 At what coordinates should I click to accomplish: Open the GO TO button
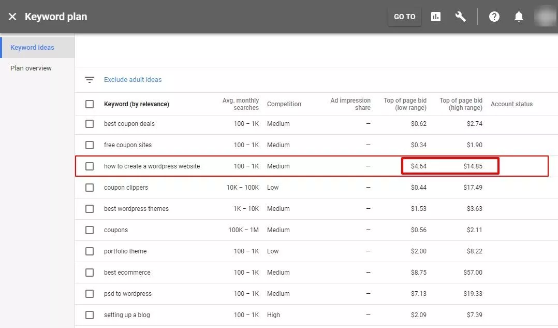[405, 17]
